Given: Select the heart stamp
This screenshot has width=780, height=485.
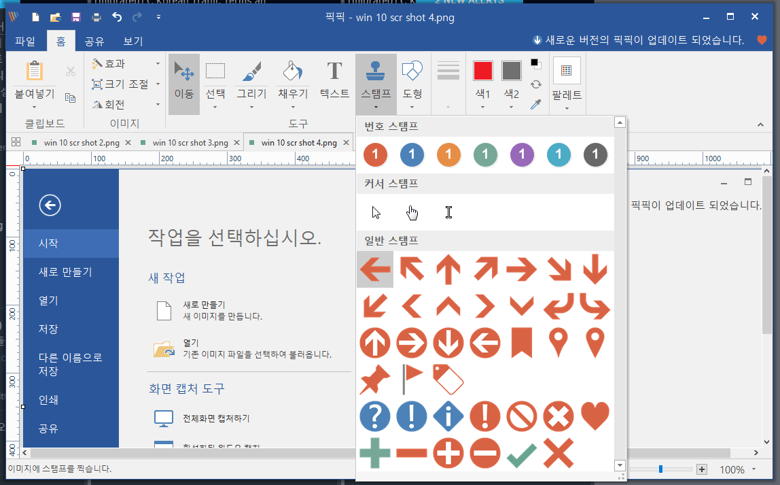Looking at the screenshot, I should click(x=595, y=416).
